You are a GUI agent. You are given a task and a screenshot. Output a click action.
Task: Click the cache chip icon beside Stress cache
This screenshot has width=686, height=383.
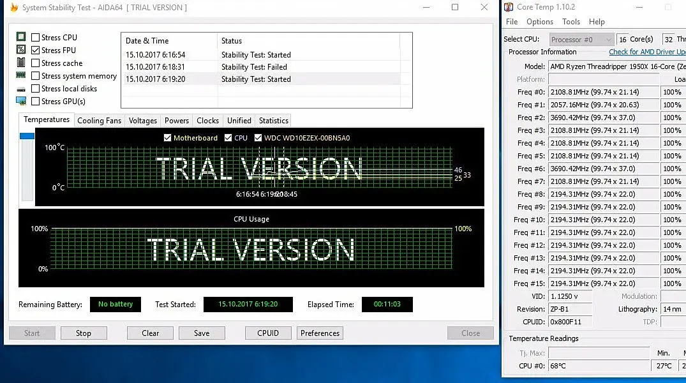21,63
